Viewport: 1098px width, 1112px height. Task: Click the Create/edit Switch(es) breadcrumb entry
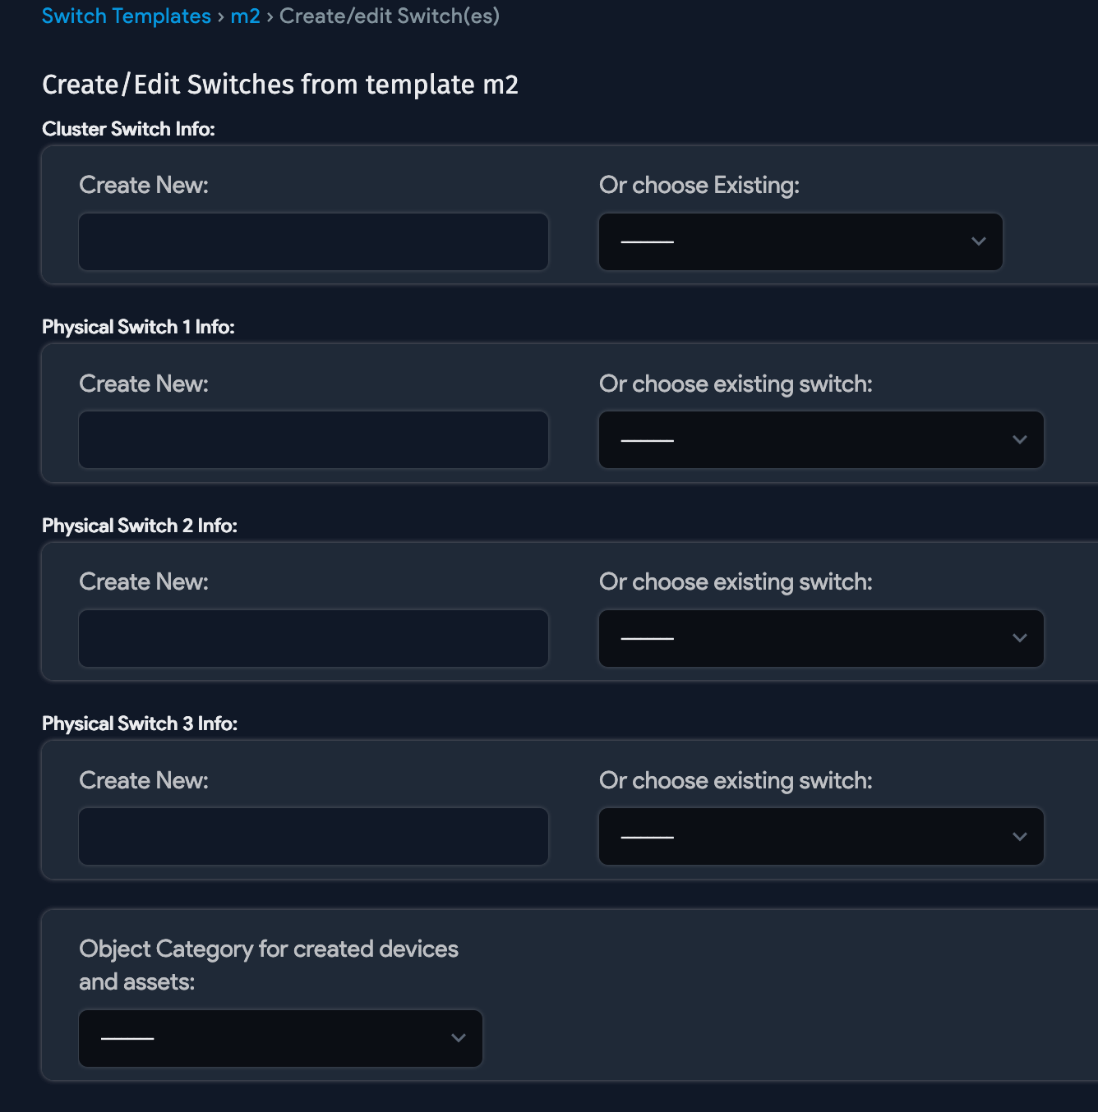tap(389, 16)
